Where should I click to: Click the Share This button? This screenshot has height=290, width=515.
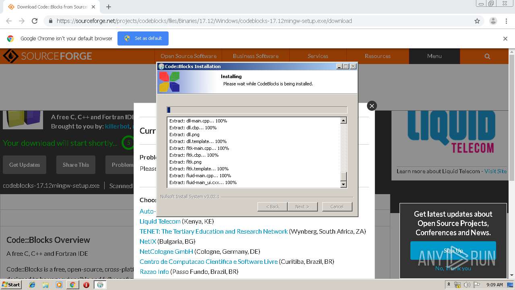(x=76, y=165)
